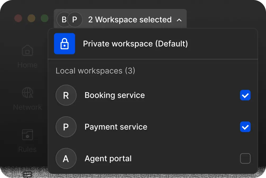Disable the Payment service checkbox

pyautogui.click(x=245, y=127)
